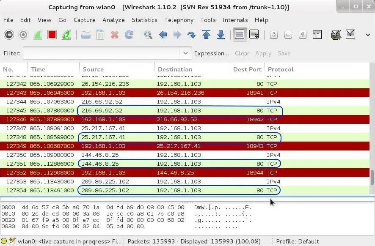
Task: Open the Capture menu
Action: click(x=84, y=20)
